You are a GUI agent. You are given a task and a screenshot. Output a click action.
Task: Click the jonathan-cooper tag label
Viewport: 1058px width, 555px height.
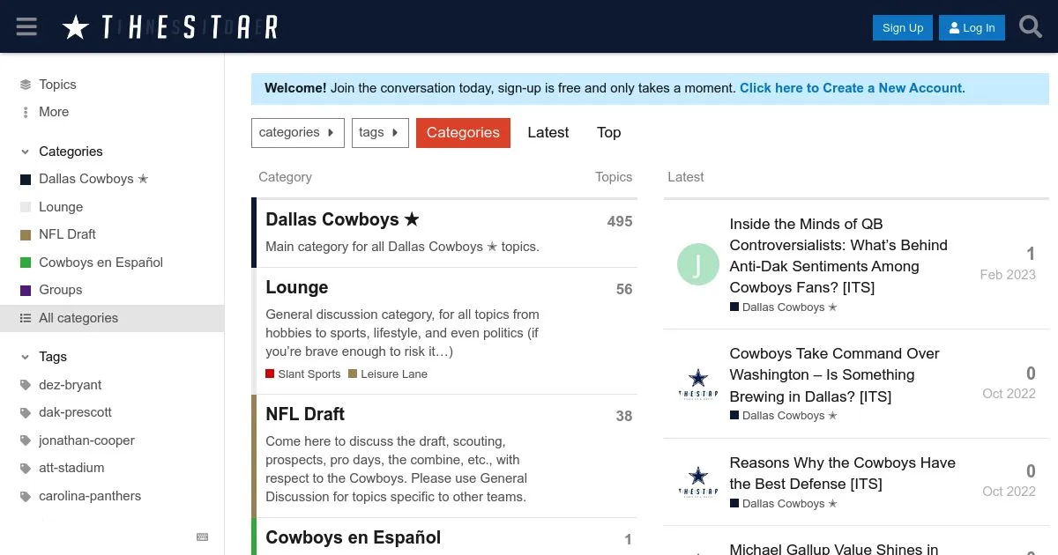86,440
